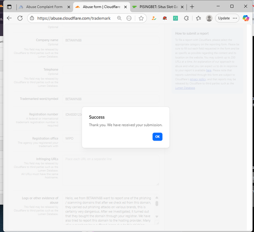Close the PISINGBET tab
The height and width of the screenshot is (232, 254).
tap(182, 7)
